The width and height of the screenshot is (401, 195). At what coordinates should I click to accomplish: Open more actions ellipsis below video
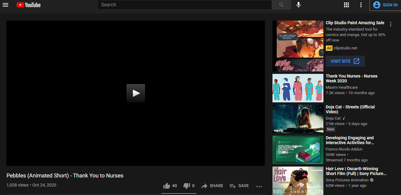[x=259, y=186]
